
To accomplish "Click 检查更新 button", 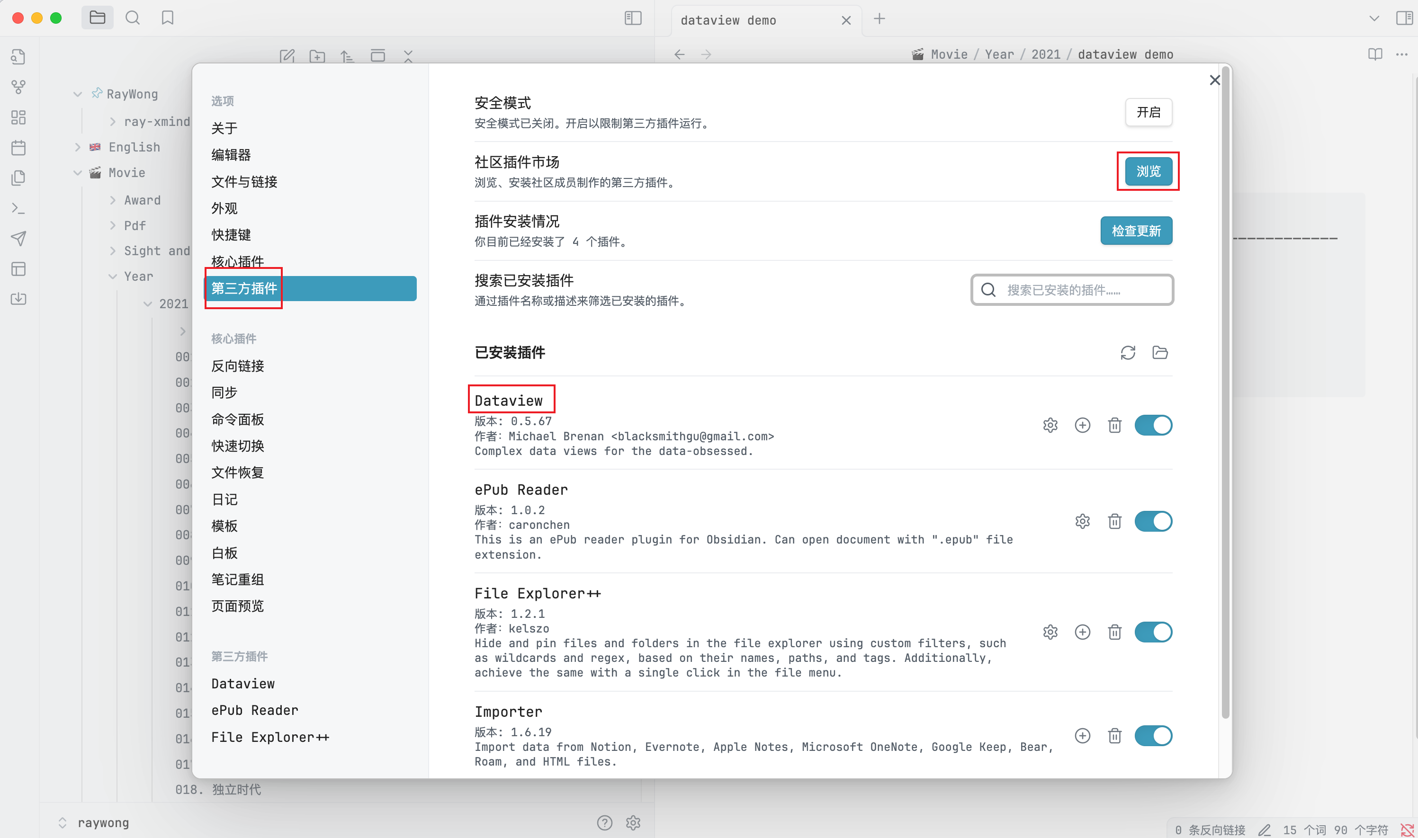I will pos(1136,231).
